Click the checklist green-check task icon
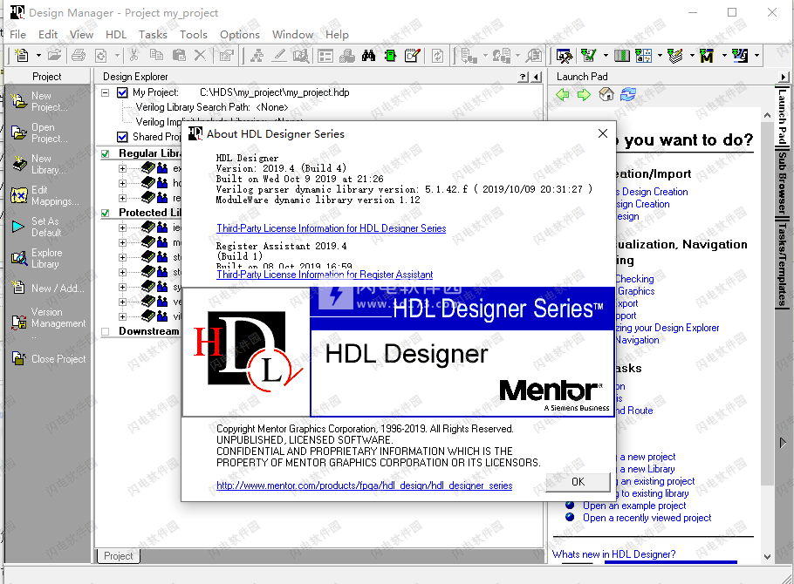Image resolution: width=794 pixels, height=584 pixels. coord(588,55)
